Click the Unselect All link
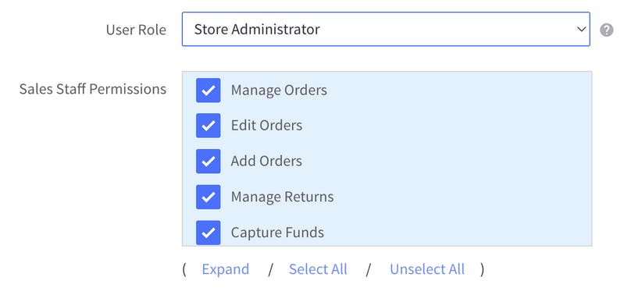This screenshot has height=295, width=624. [x=427, y=269]
